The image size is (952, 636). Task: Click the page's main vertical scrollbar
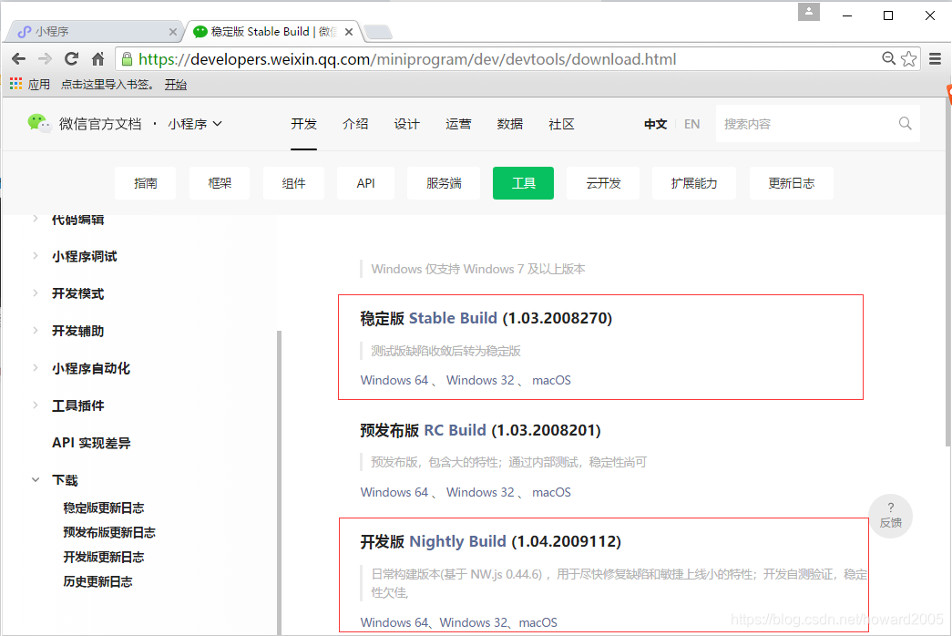(x=948, y=273)
